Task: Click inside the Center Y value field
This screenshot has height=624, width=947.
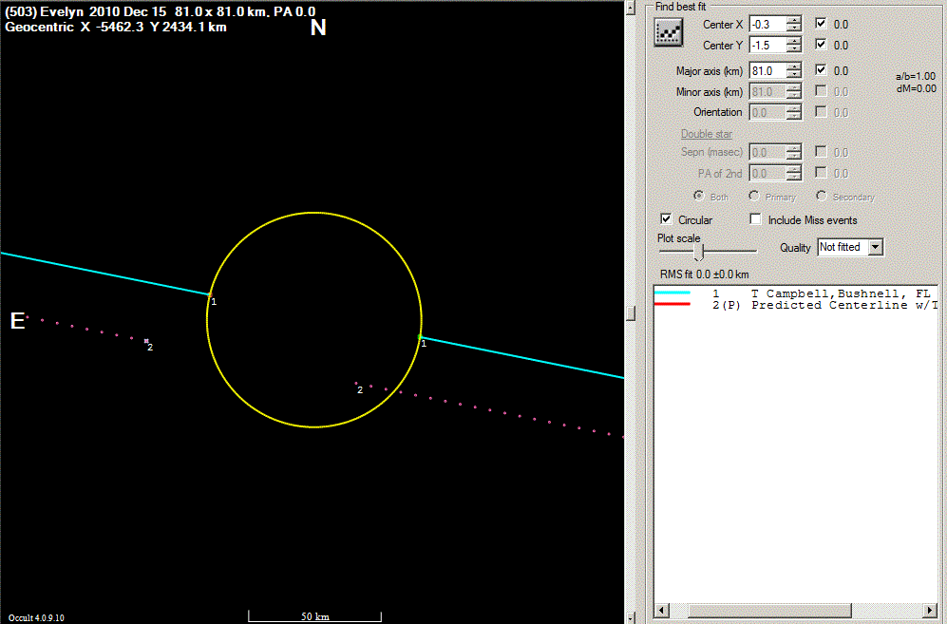Action: pos(767,45)
